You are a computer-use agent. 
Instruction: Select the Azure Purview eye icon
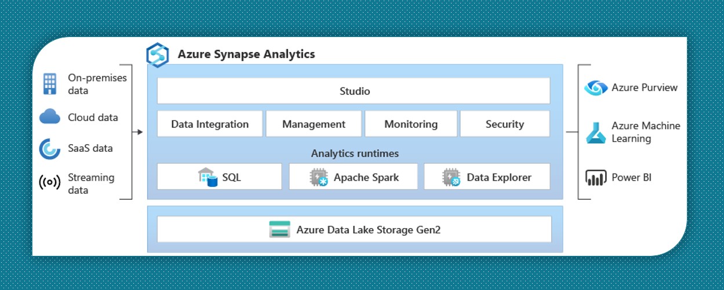596,88
